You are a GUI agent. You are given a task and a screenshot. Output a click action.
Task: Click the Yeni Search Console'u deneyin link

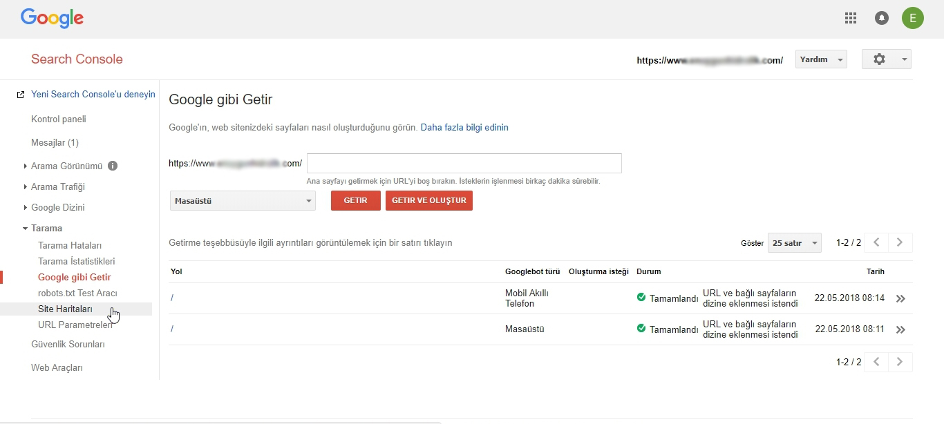(x=93, y=95)
